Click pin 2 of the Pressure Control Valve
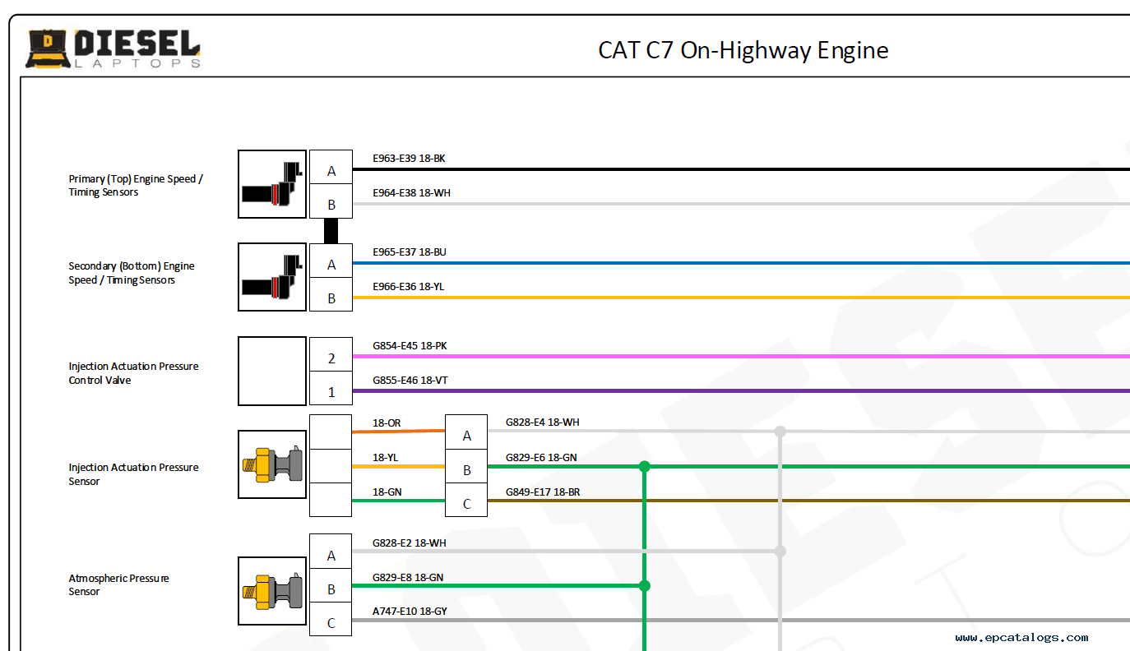The width and height of the screenshot is (1130, 651). pos(331,354)
